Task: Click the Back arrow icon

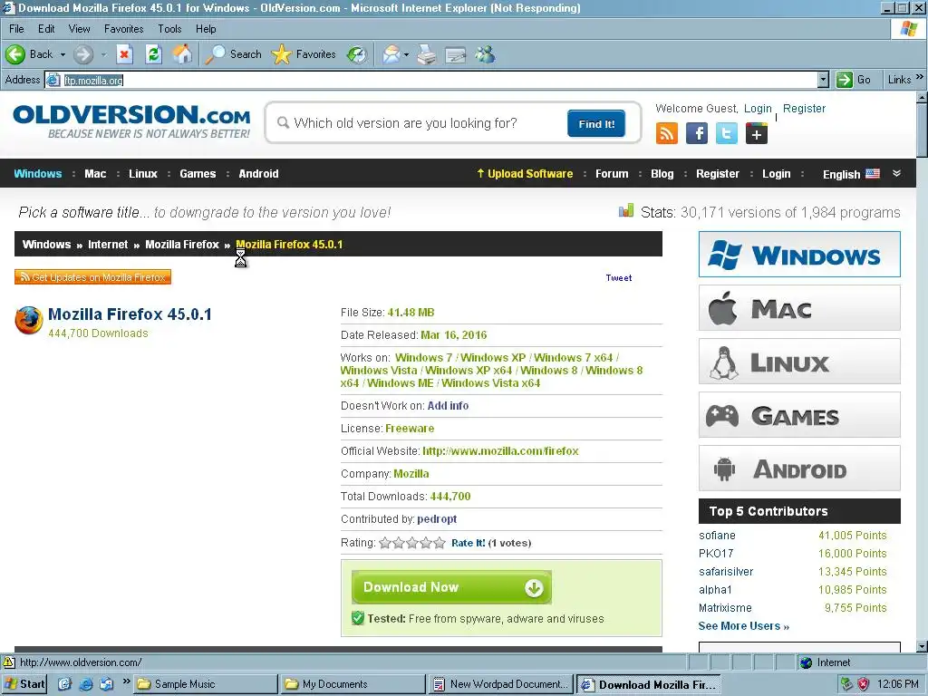Action: click(x=15, y=54)
